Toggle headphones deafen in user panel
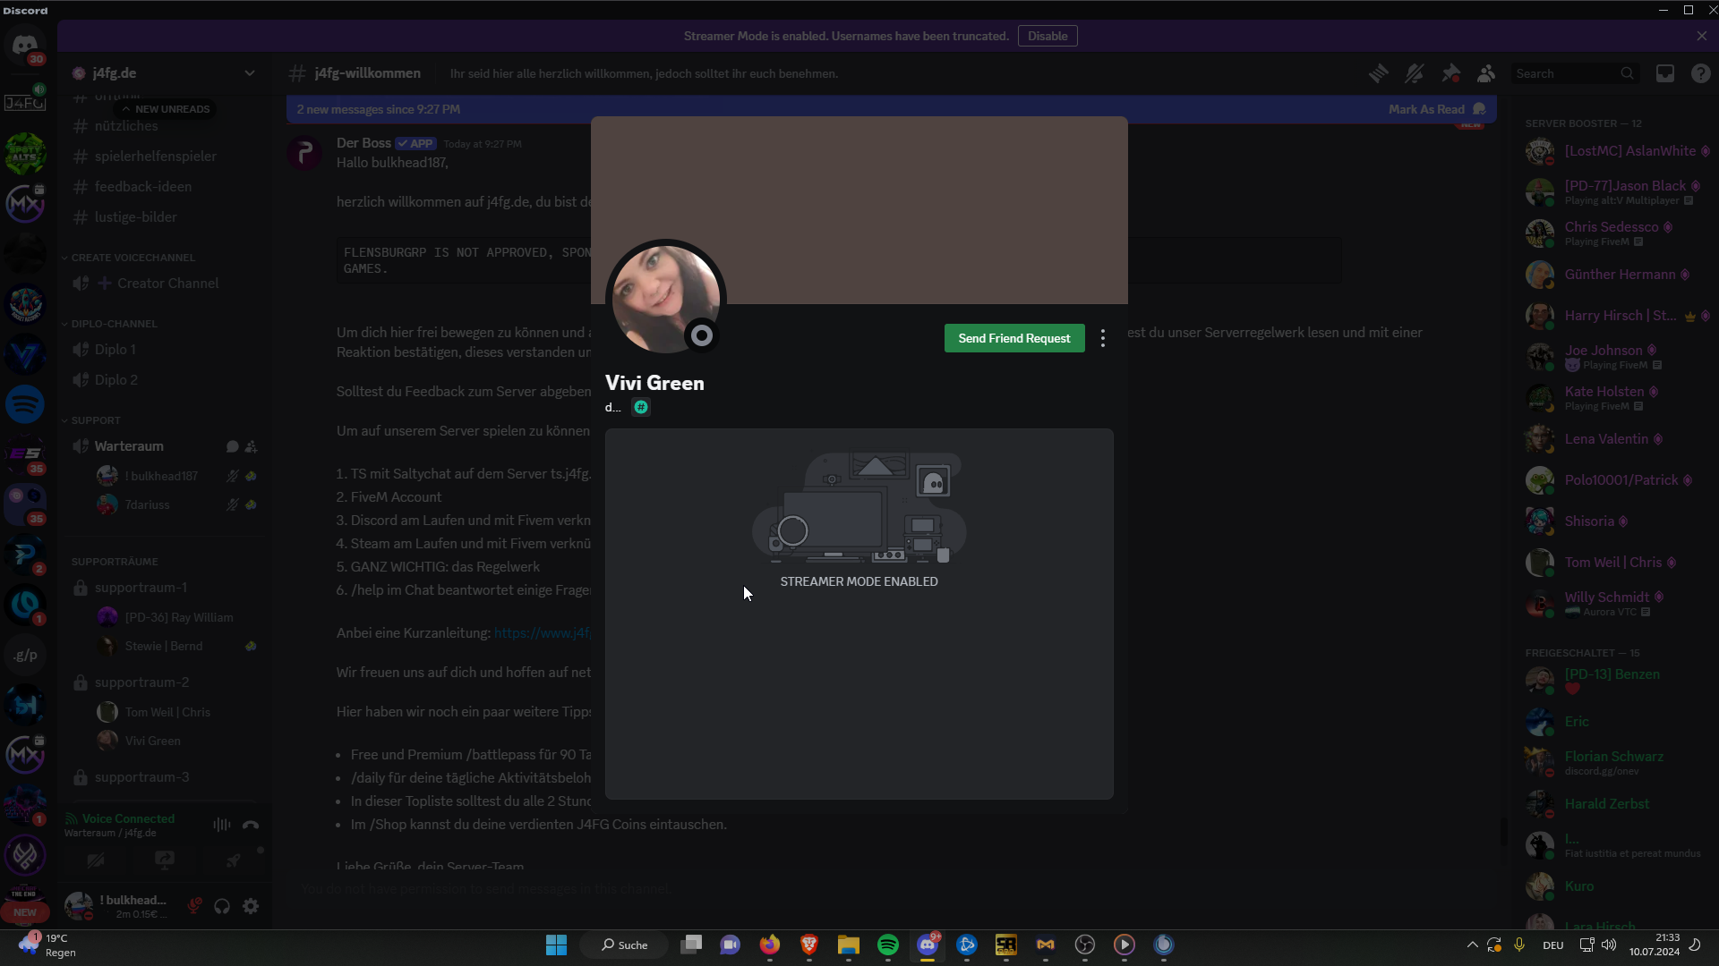Image resolution: width=1719 pixels, height=966 pixels. tap(222, 906)
